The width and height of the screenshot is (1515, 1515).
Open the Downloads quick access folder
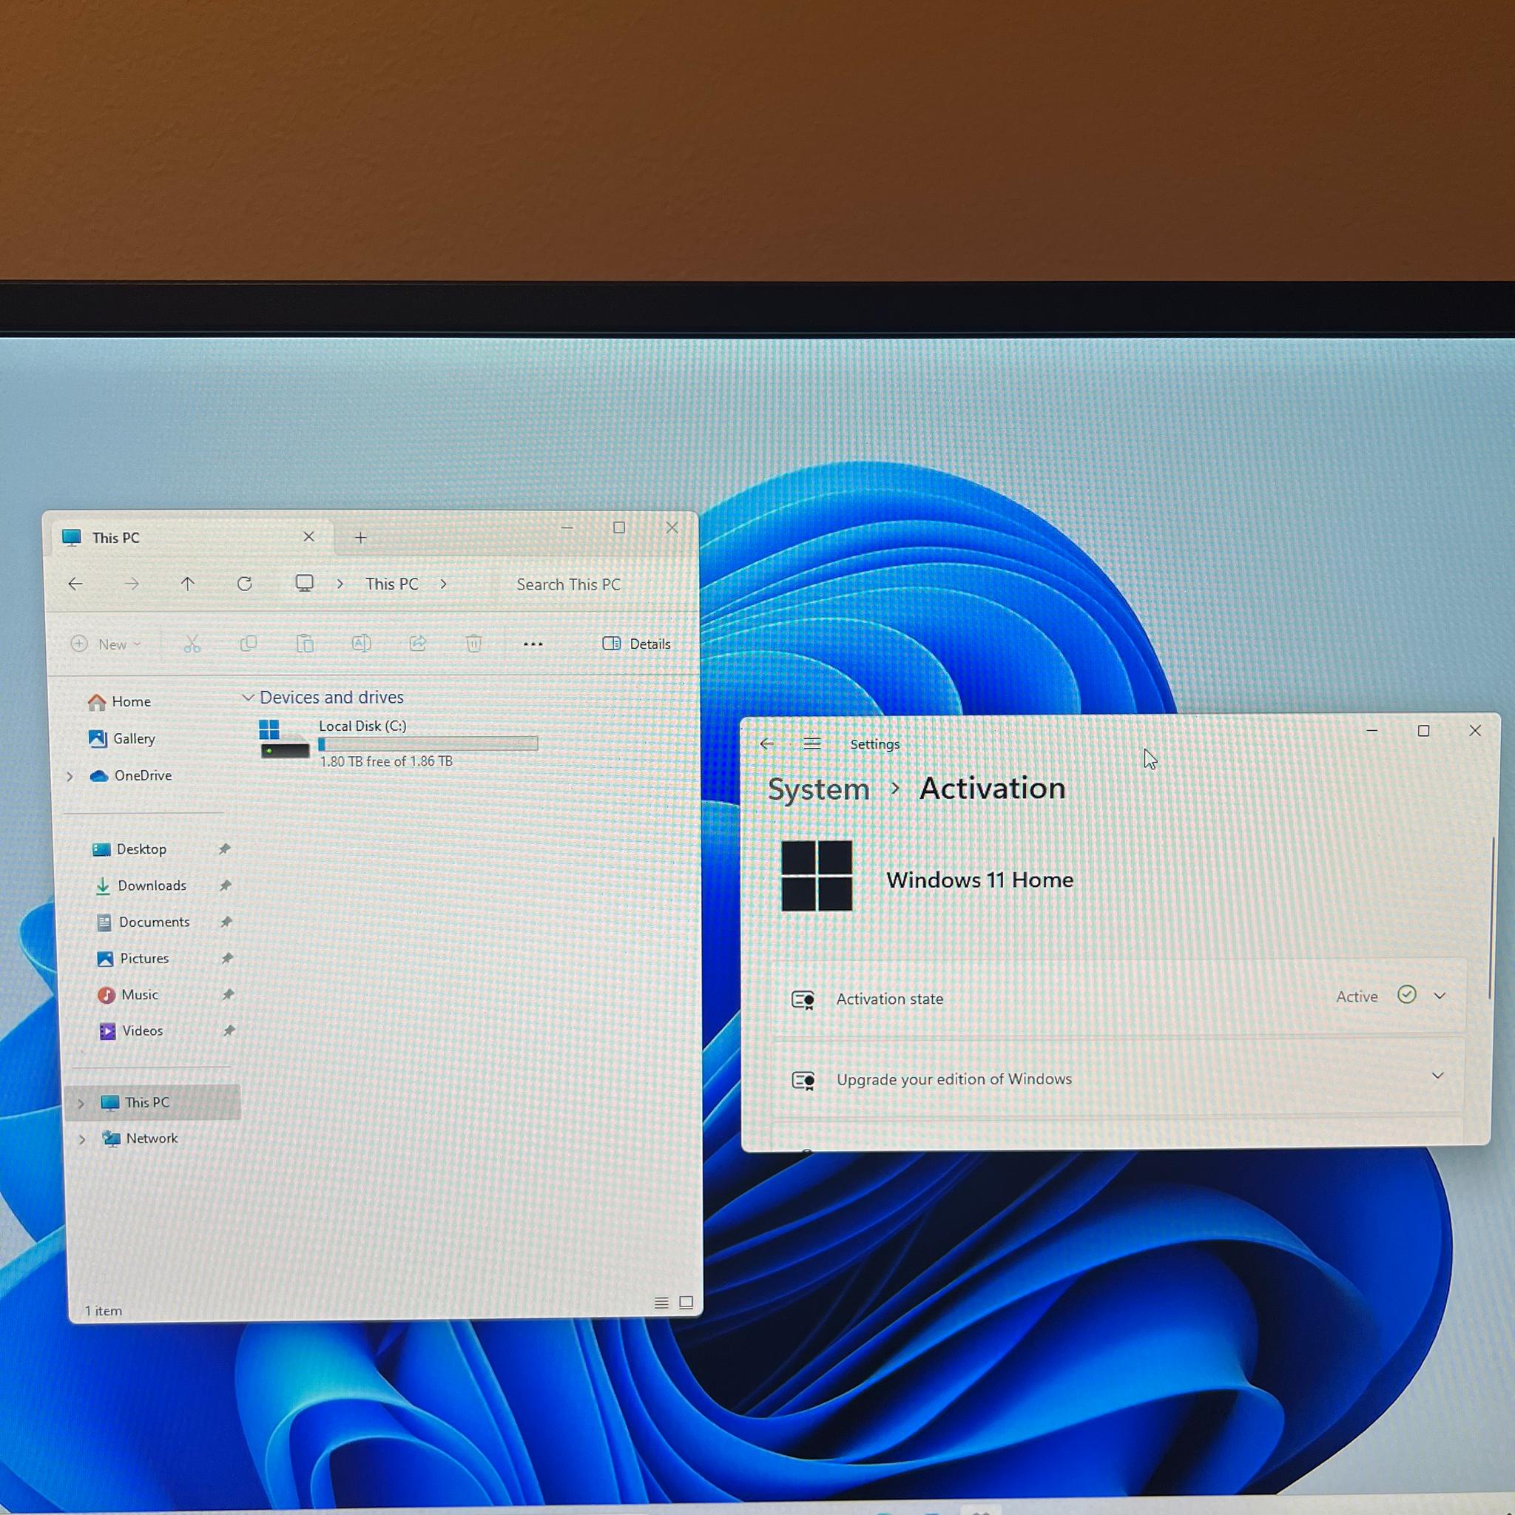pos(141,885)
